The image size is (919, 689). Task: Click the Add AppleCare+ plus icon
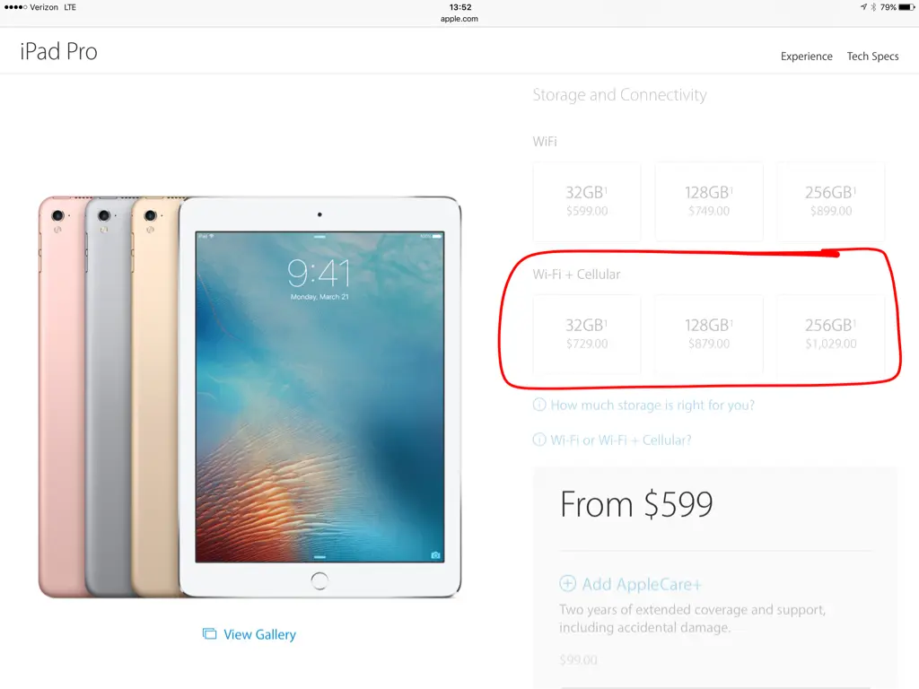567,583
